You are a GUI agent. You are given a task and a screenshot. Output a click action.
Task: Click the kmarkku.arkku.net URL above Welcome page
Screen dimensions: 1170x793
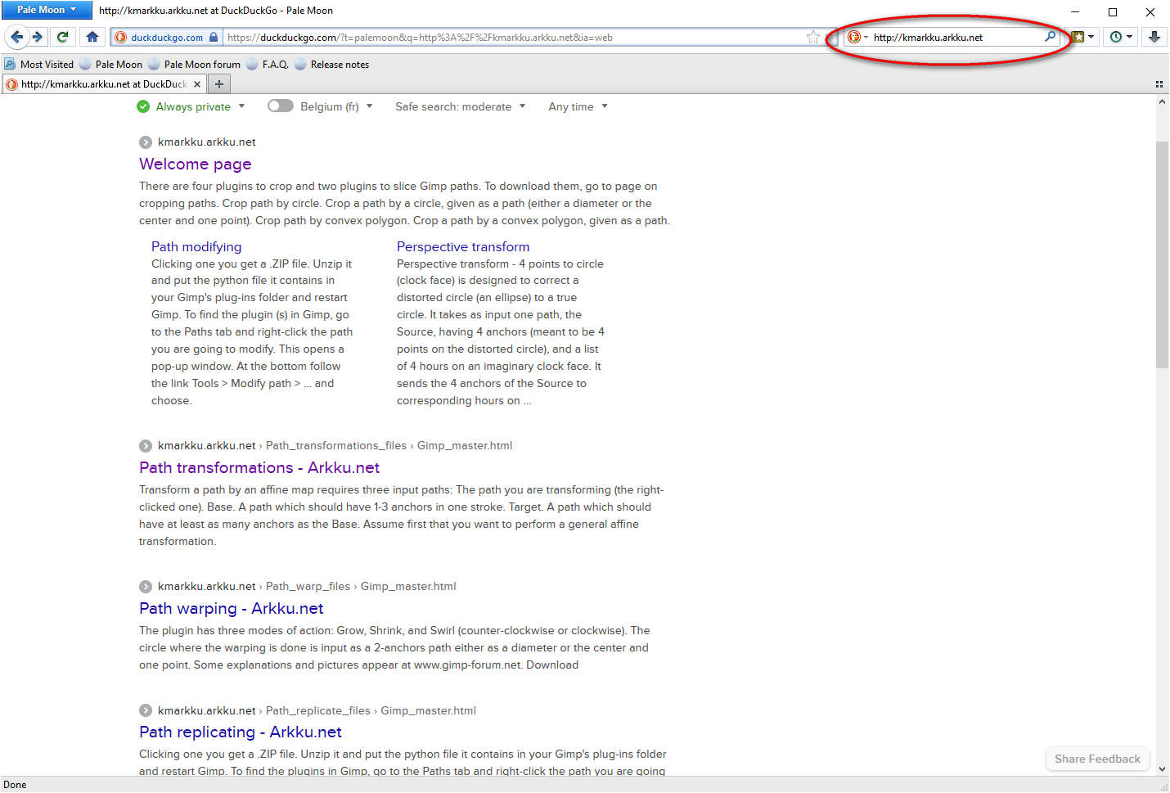click(x=207, y=142)
